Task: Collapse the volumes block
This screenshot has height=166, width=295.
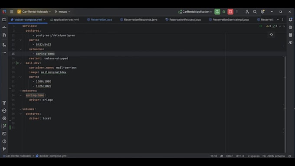Action: tap(20, 109)
